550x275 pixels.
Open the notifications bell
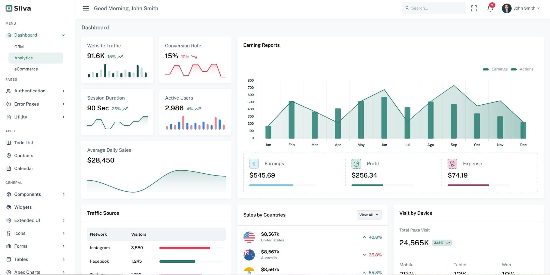click(490, 8)
